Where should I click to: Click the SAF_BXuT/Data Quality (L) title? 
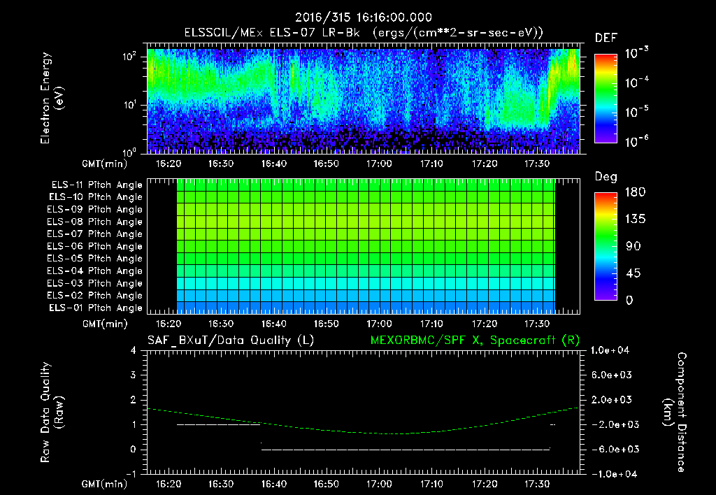pyautogui.click(x=231, y=340)
